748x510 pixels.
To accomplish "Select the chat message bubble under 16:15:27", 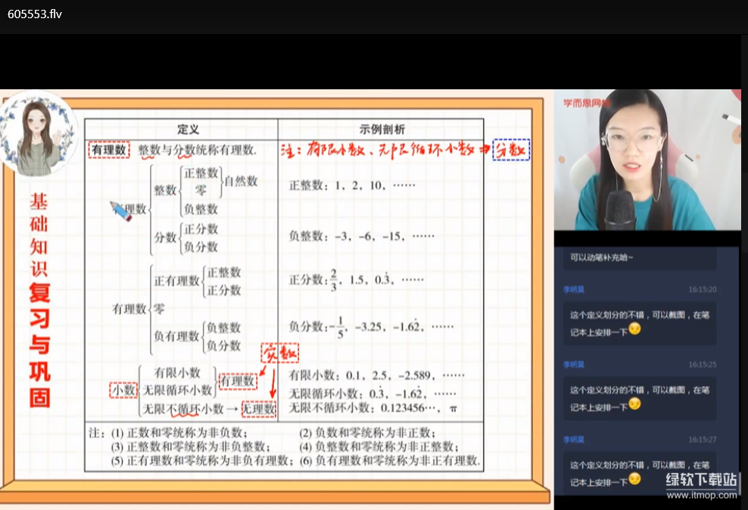I will click(640, 473).
